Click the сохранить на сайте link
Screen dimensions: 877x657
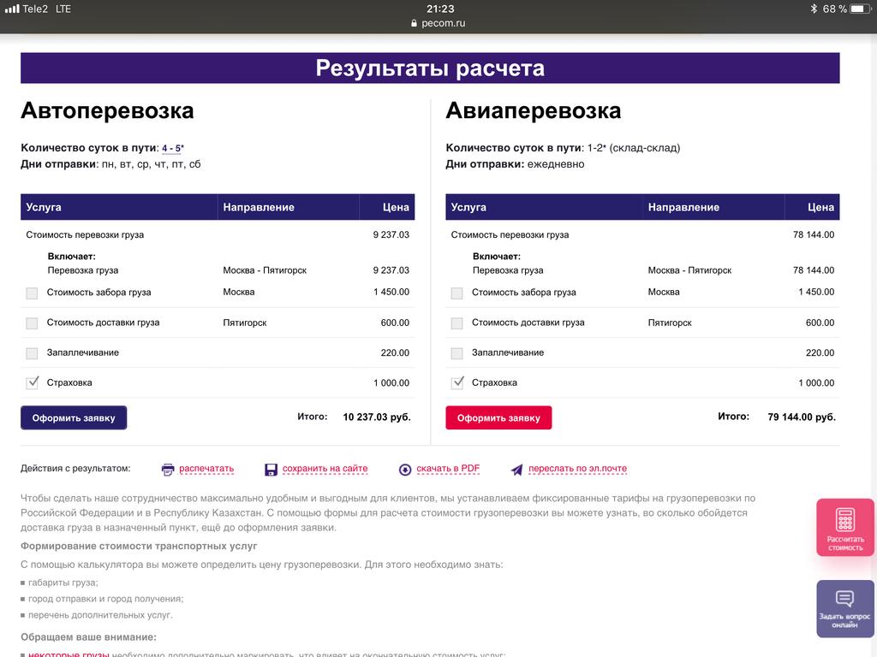(x=325, y=469)
